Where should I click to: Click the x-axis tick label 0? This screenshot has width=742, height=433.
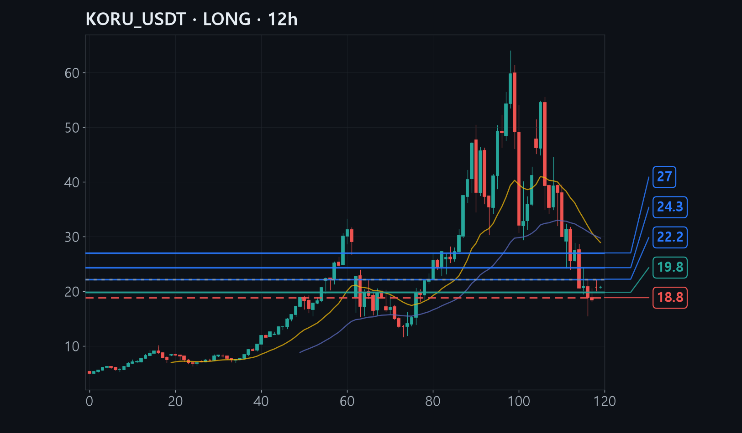pos(89,401)
